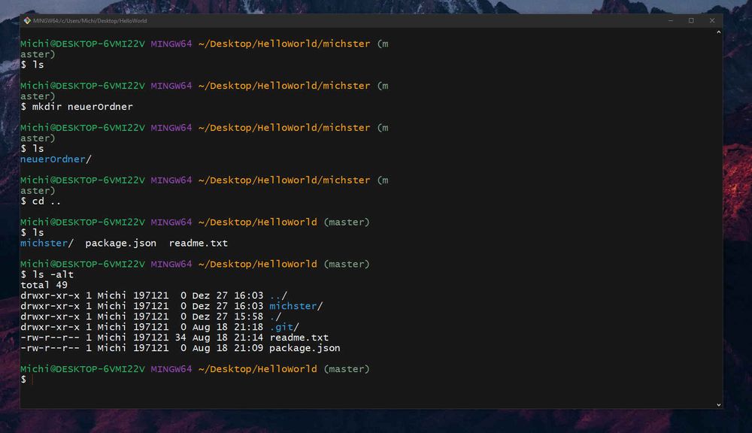Screen dimensions: 752x433
Task: Click 'readme.txt' in the detailed ls -alt listing
Action: pos(299,338)
